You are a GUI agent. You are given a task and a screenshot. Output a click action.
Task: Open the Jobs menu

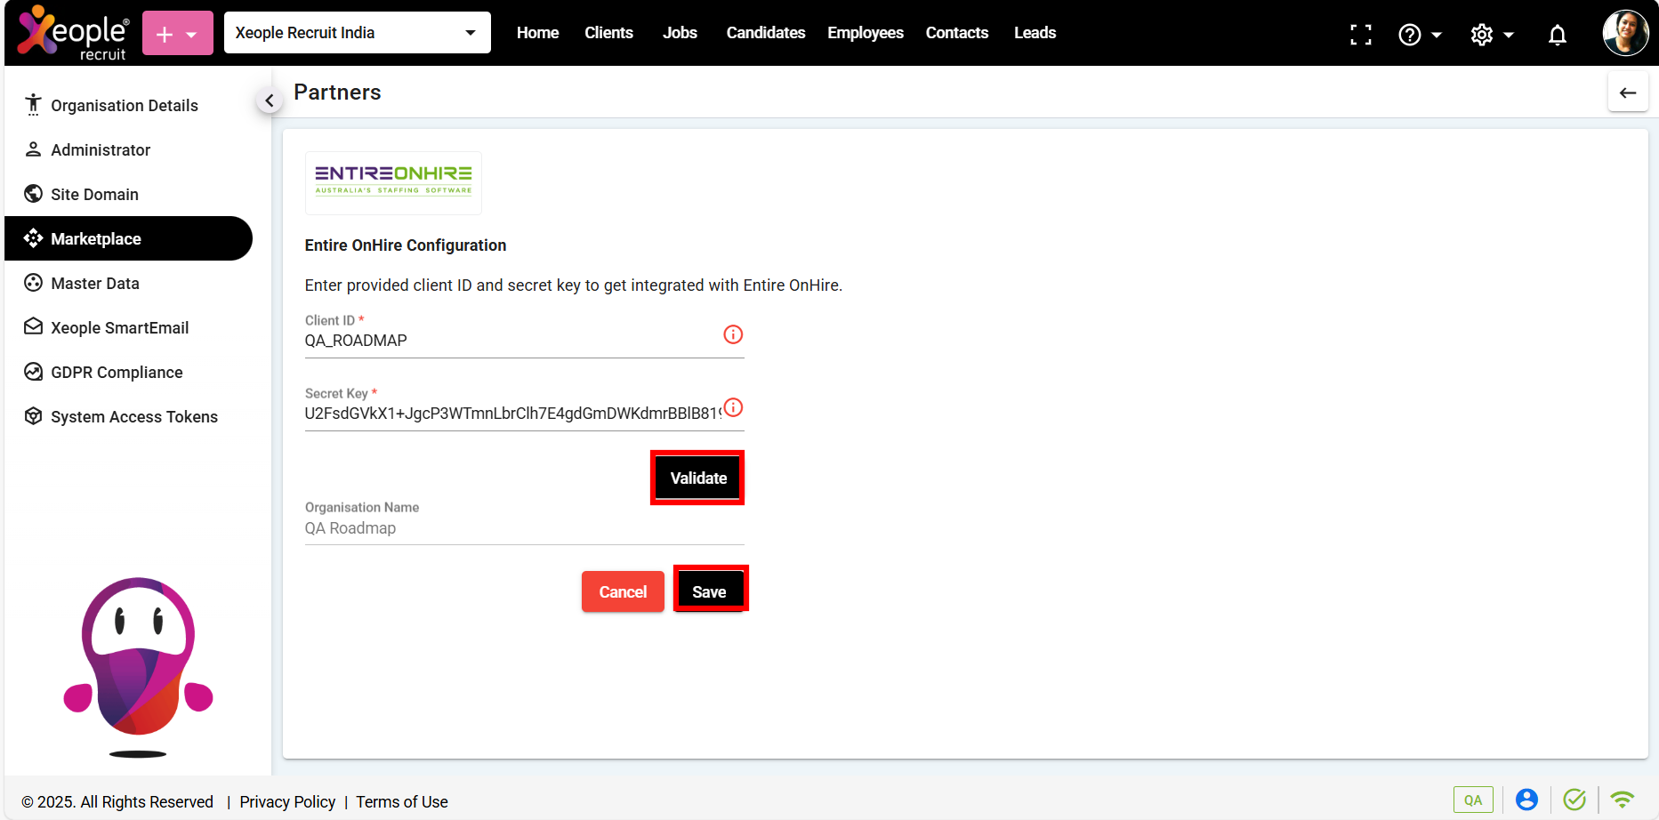pos(680,33)
